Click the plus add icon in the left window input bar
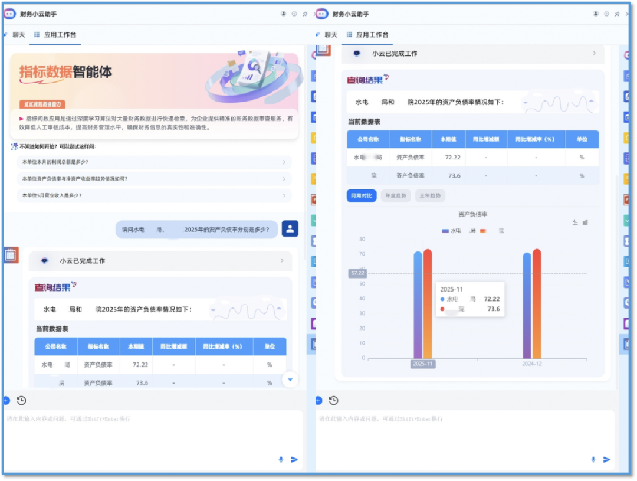637x481 pixels. 6,401
